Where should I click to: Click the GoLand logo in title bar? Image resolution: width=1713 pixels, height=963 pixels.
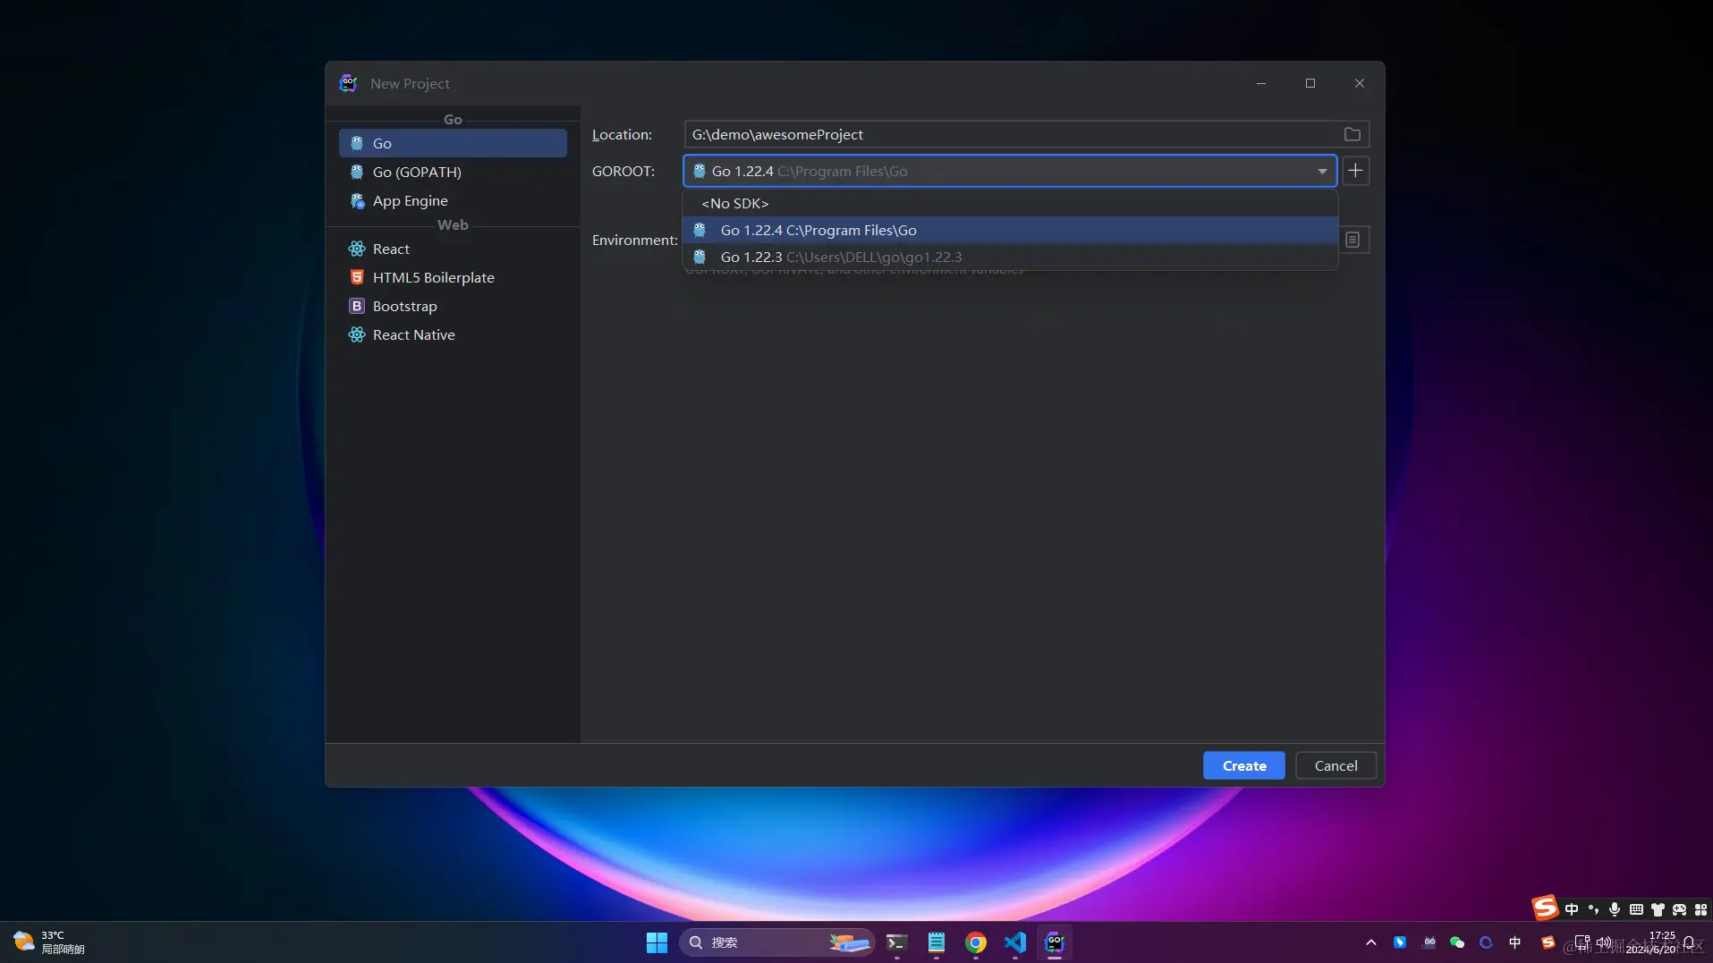[349, 83]
